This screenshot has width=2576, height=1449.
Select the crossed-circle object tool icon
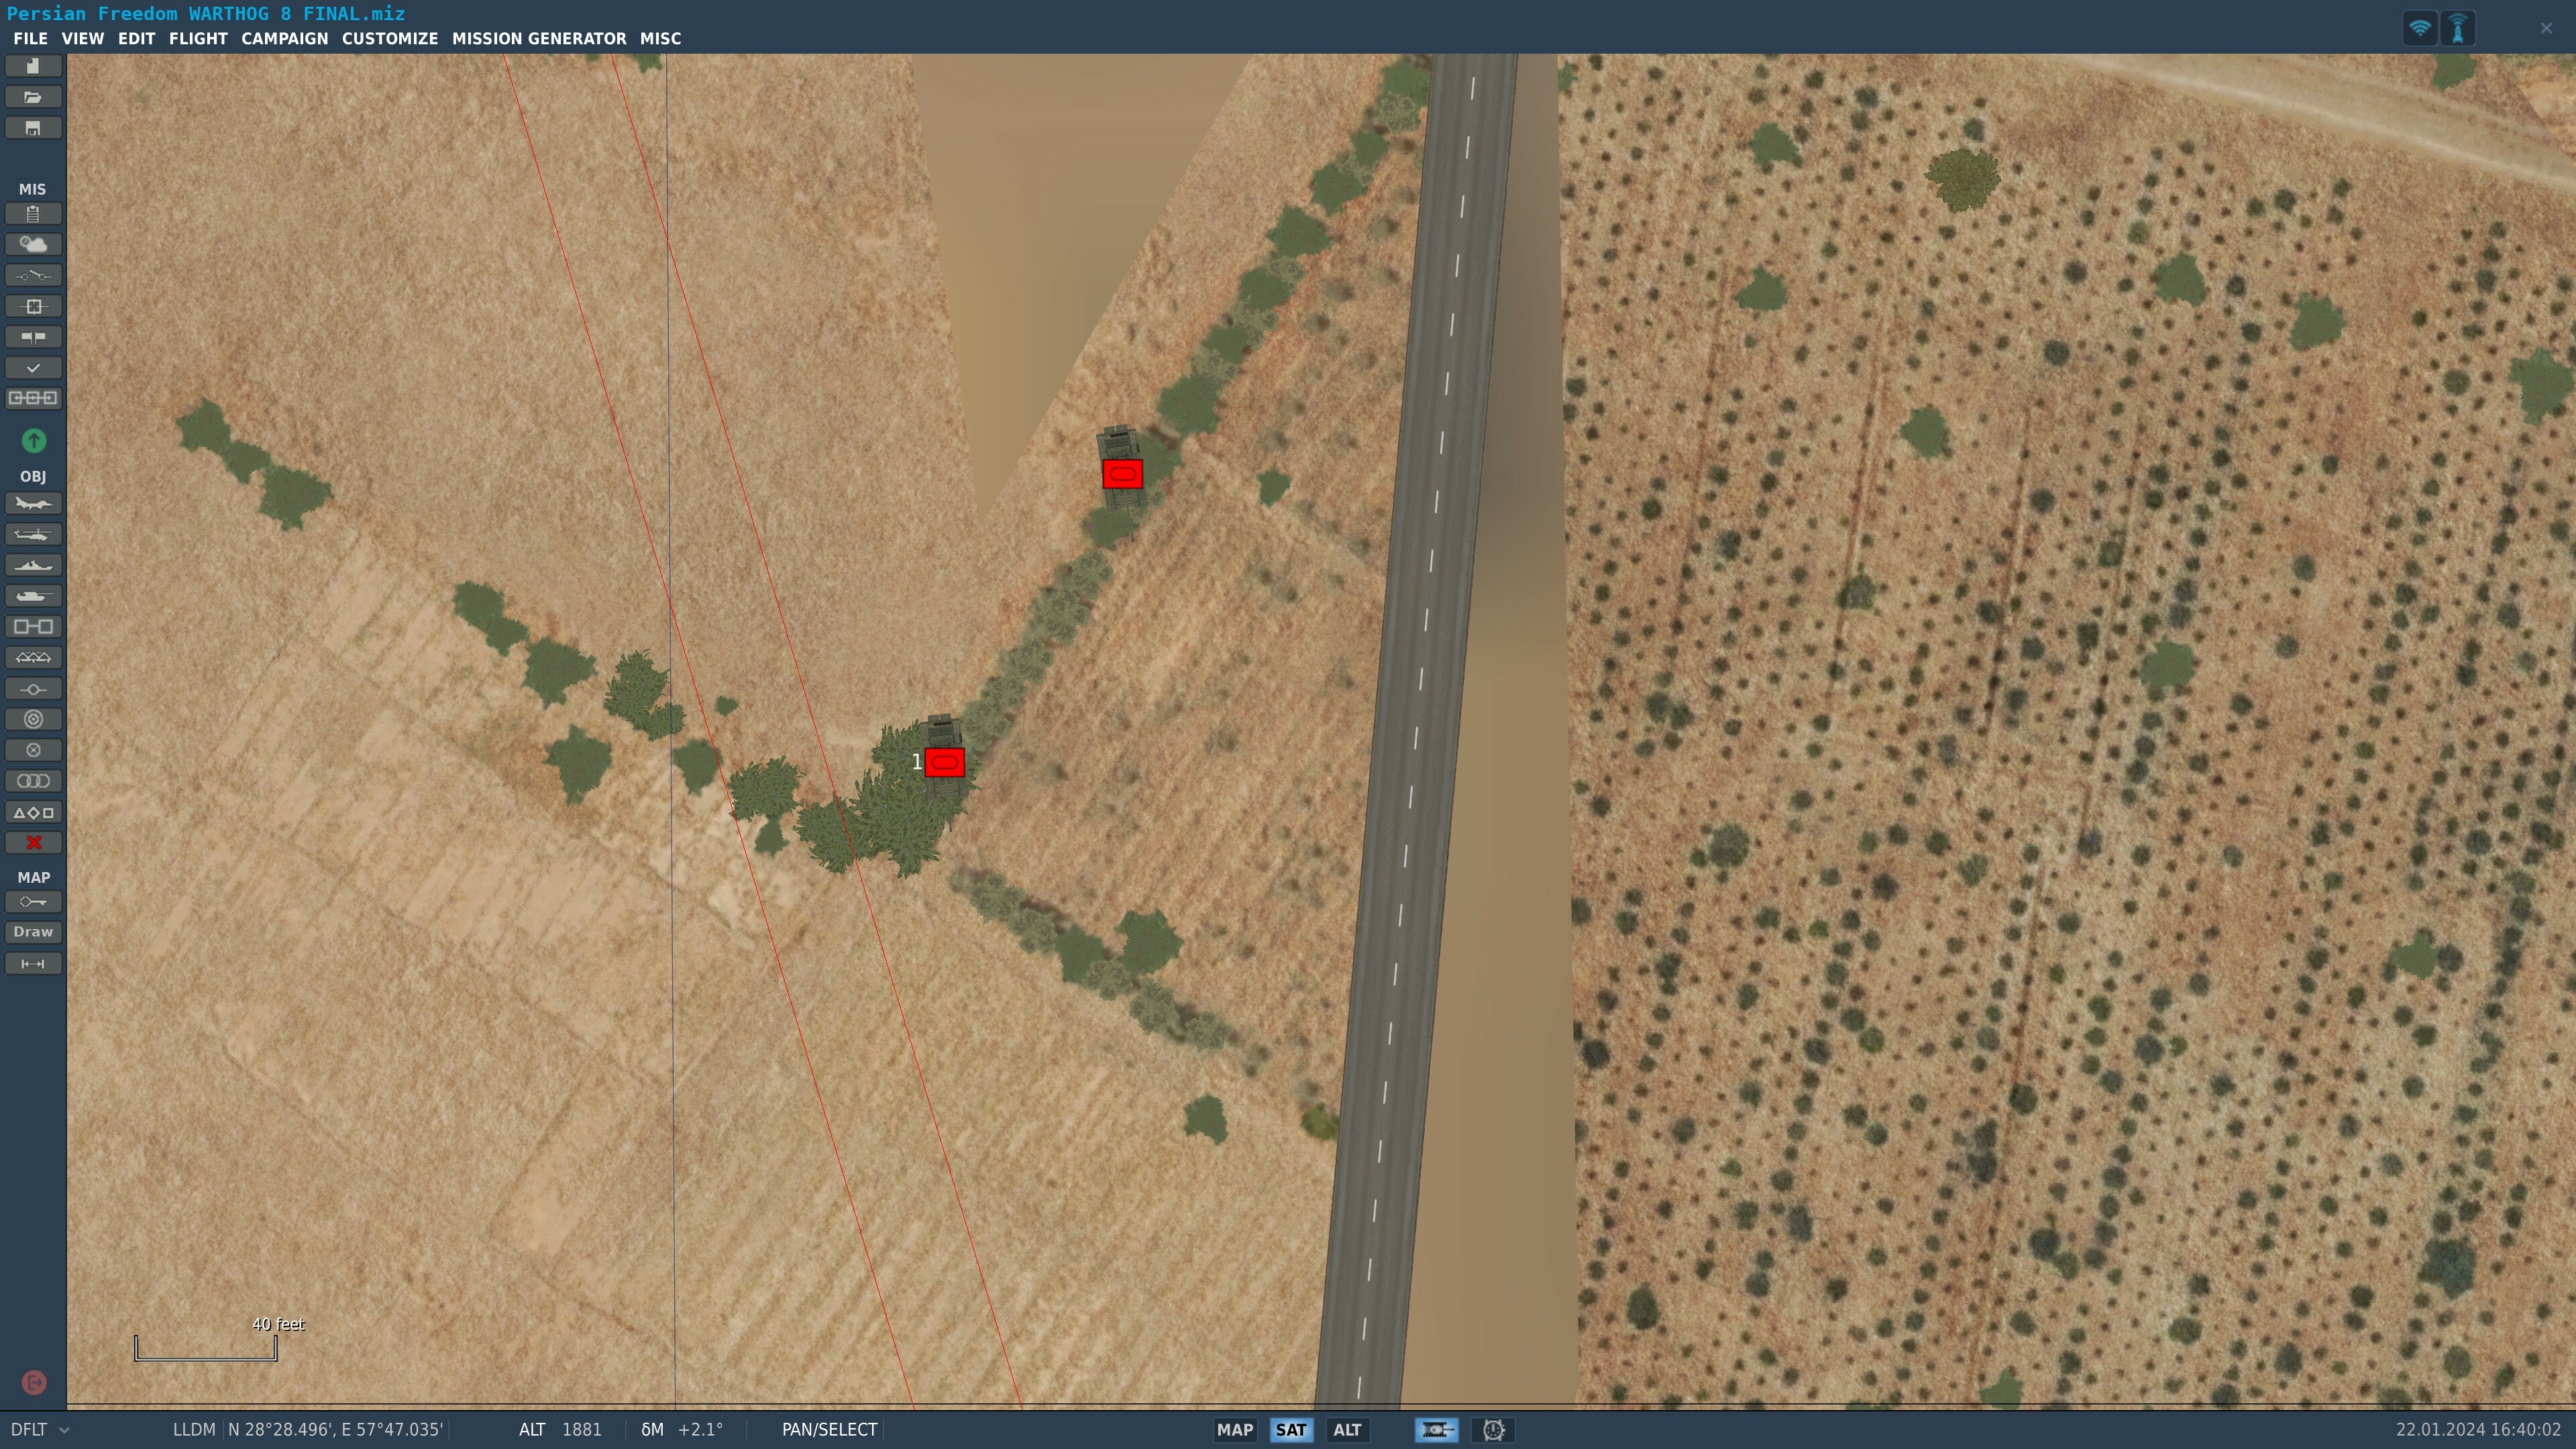point(33,750)
